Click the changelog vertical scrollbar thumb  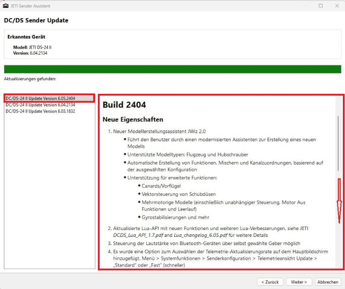[x=338, y=143]
